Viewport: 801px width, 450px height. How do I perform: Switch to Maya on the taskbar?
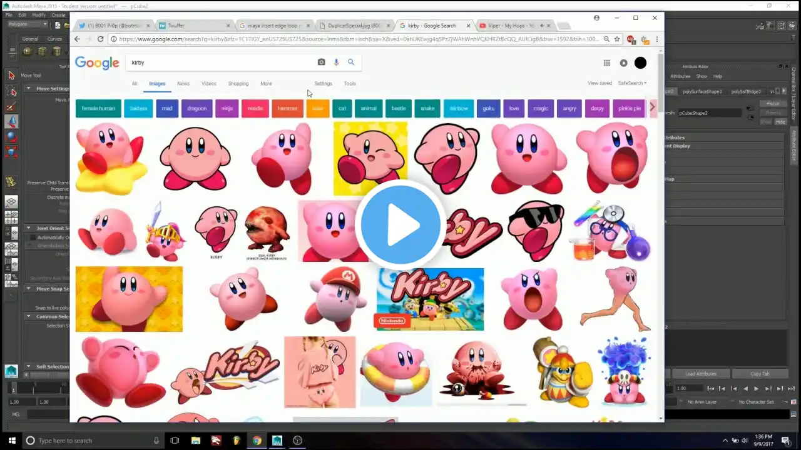(x=277, y=441)
